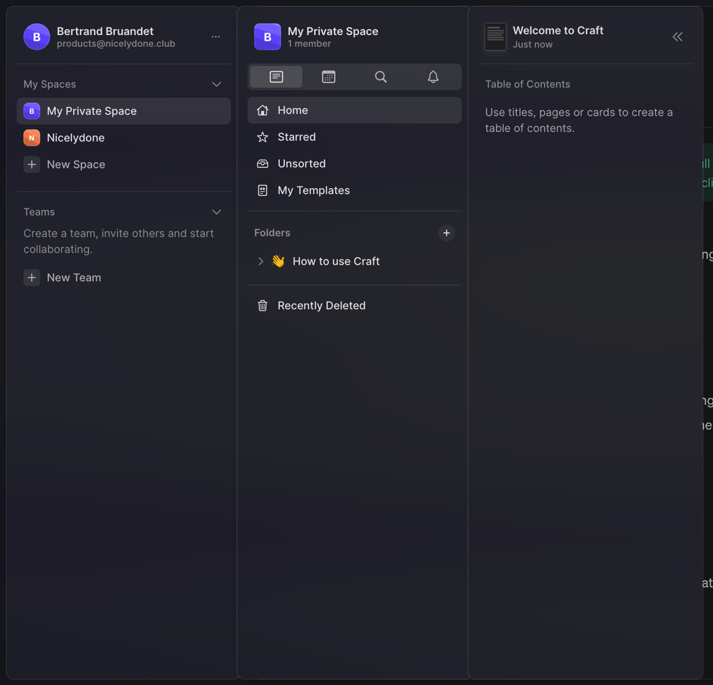
Task: Open Unsorted using its inbox icon
Action: [263, 163]
